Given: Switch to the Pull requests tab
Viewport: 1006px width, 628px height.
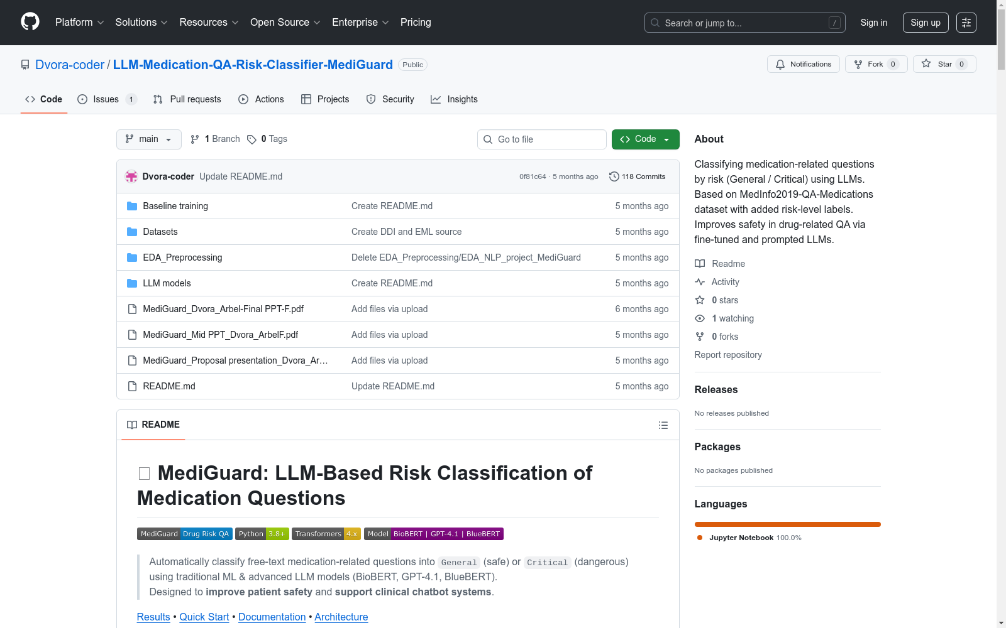Looking at the screenshot, I should 187,99.
